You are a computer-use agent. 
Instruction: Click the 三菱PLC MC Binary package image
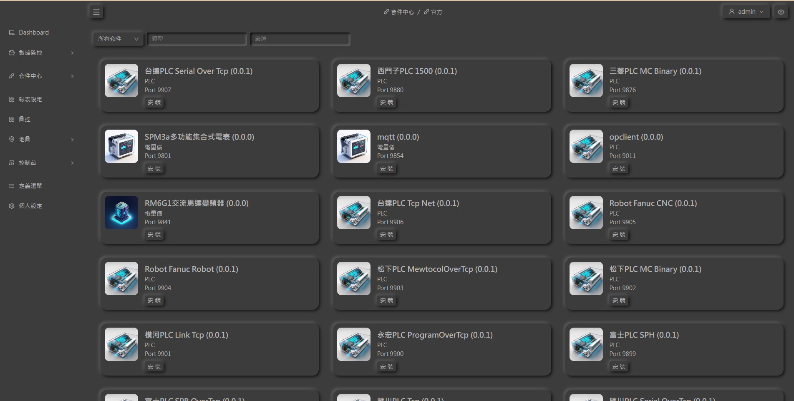(x=586, y=80)
